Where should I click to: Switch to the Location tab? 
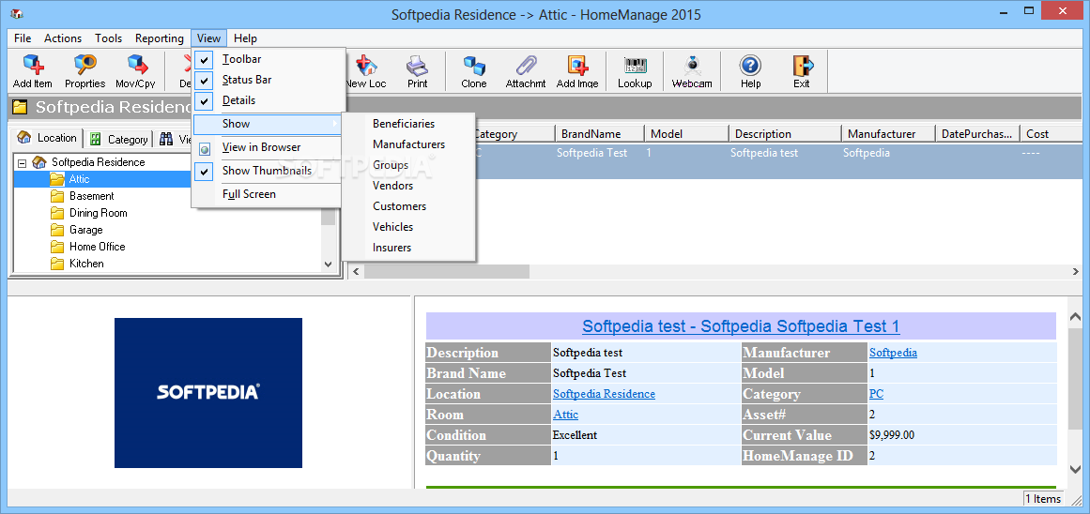tap(47, 138)
